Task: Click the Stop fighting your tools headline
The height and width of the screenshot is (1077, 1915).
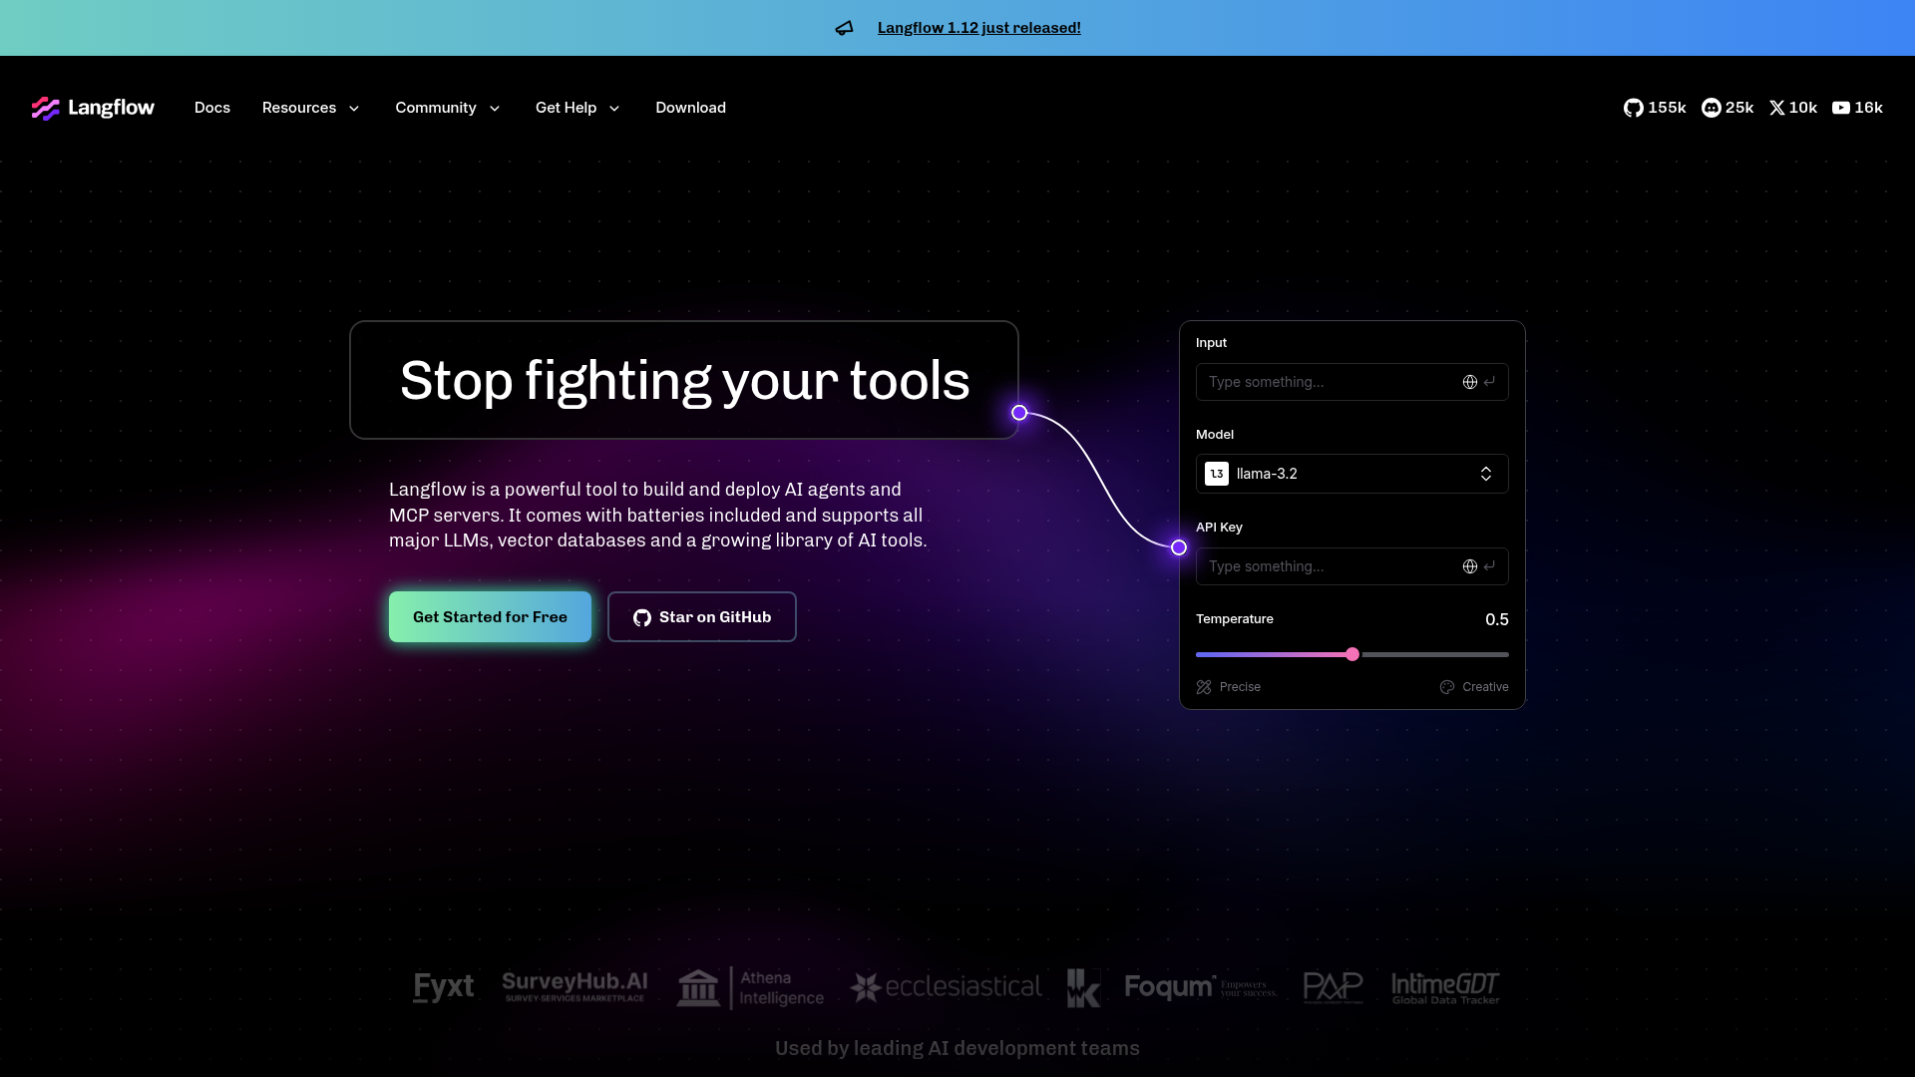Action: point(684,380)
